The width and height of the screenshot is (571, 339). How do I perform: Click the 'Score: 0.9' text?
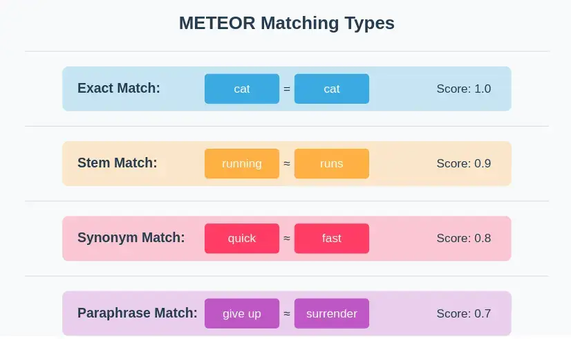point(464,164)
